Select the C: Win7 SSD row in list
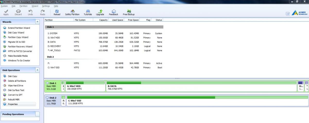 click(104, 68)
